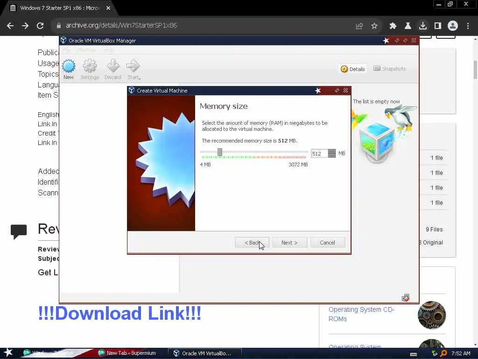
Task: Click Discard in the VirtualBox Manager toolbar
Action: 113,70
